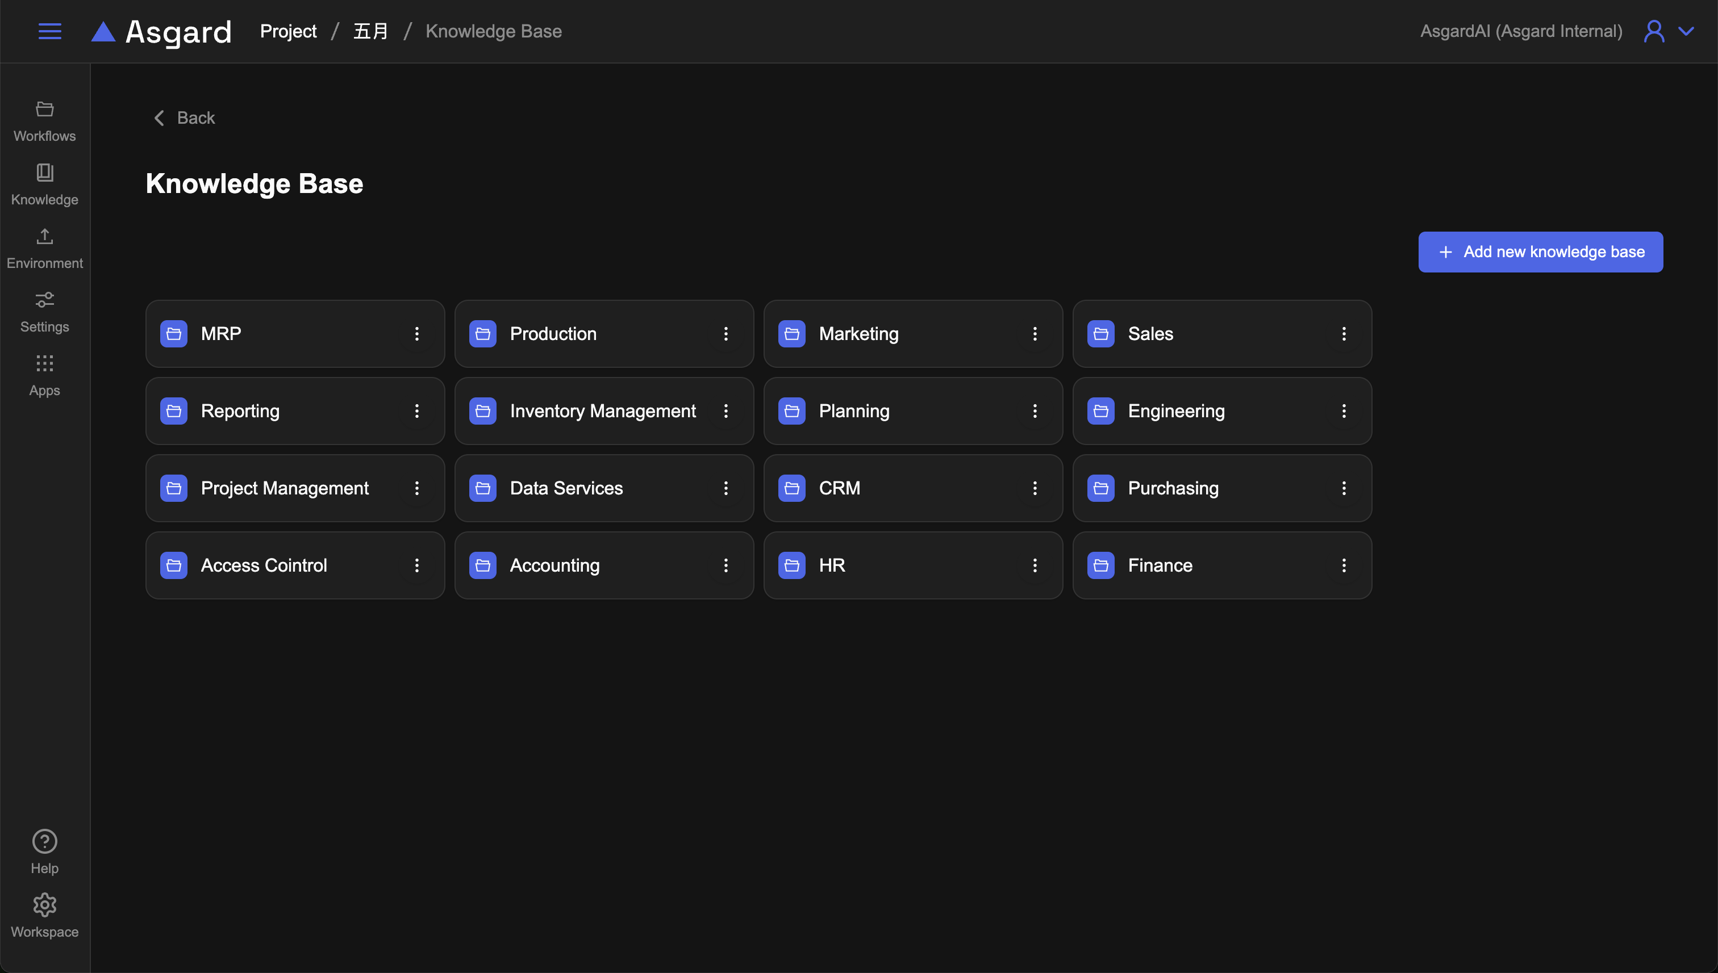Click the Asgard logo
Image resolution: width=1718 pixels, height=973 pixels.
[x=161, y=31]
